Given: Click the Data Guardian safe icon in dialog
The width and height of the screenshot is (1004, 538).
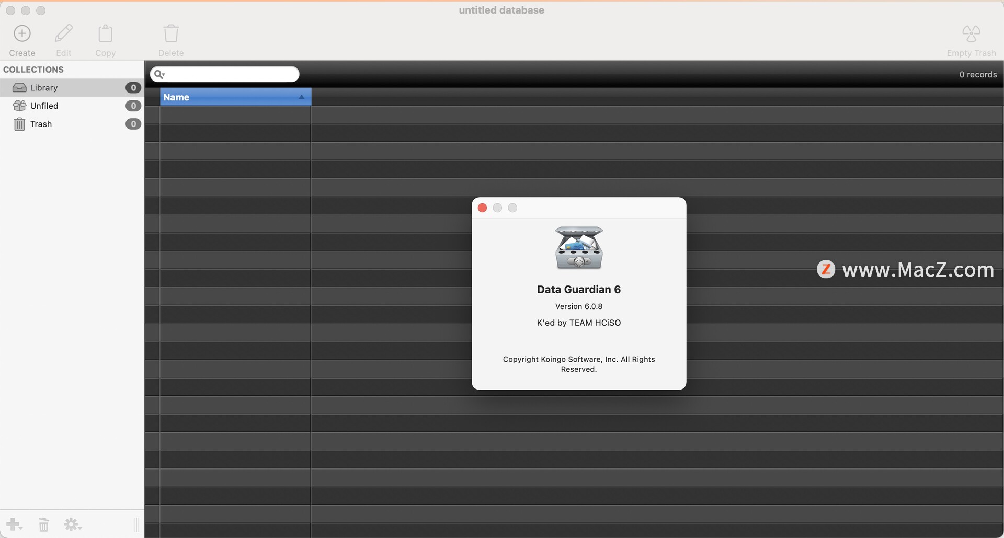Looking at the screenshot, I should [579, 248].
